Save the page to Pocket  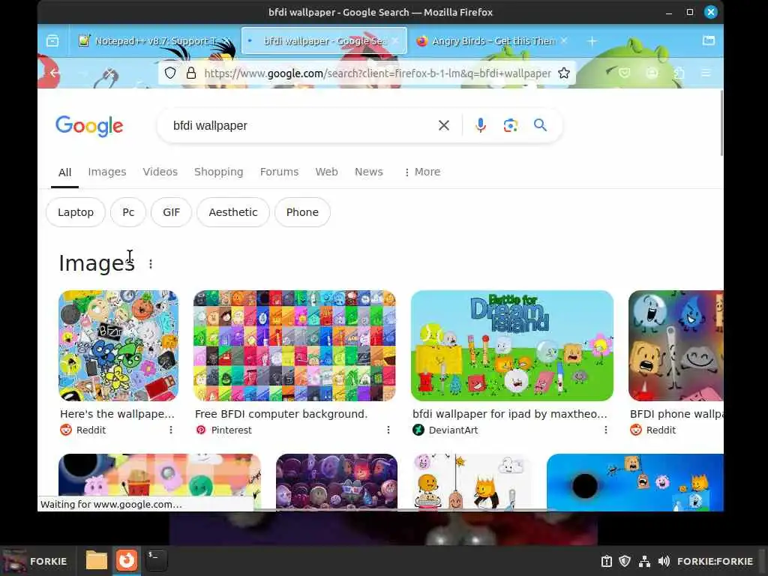[625, 73]
